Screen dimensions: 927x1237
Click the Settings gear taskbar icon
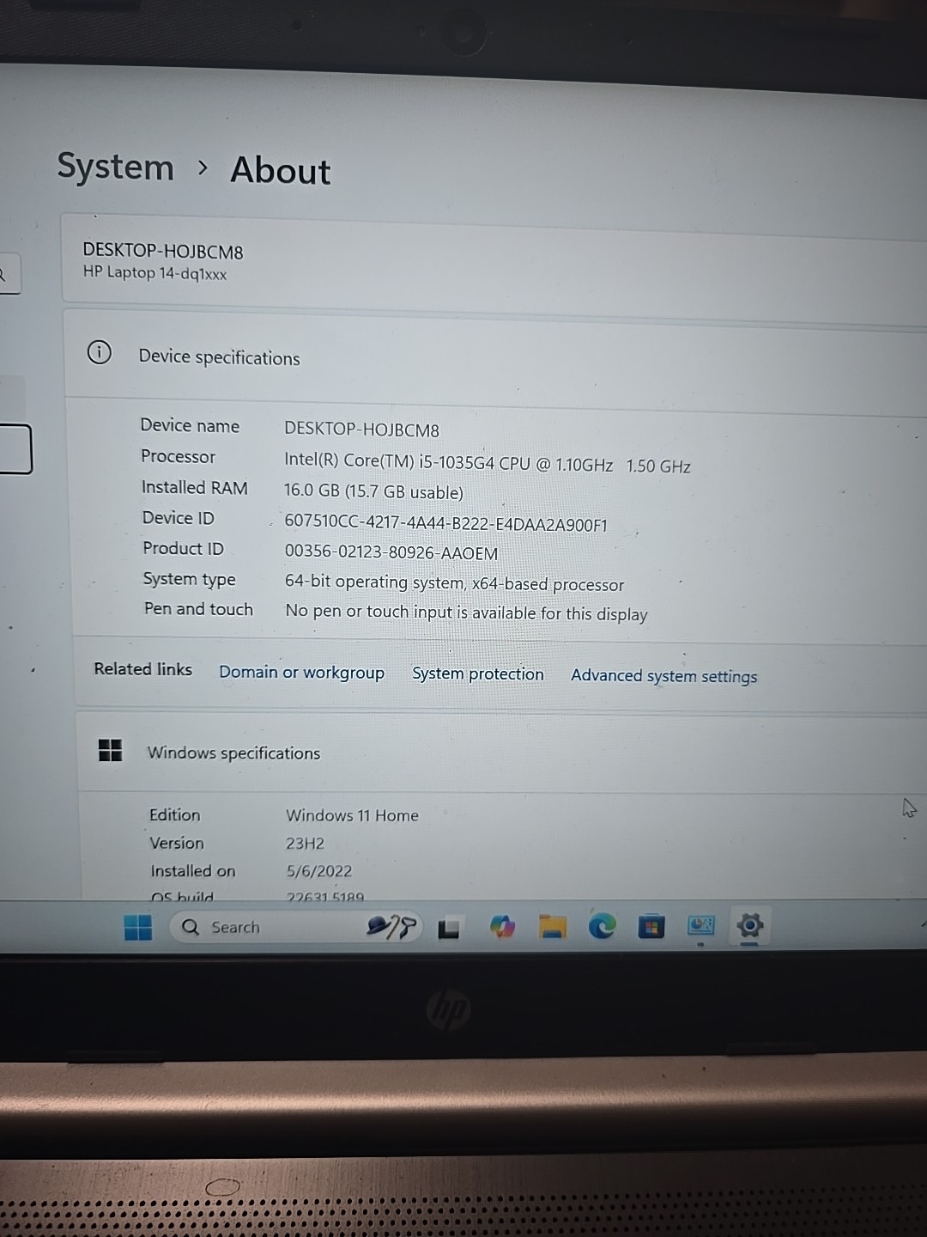tap(749, 926)
